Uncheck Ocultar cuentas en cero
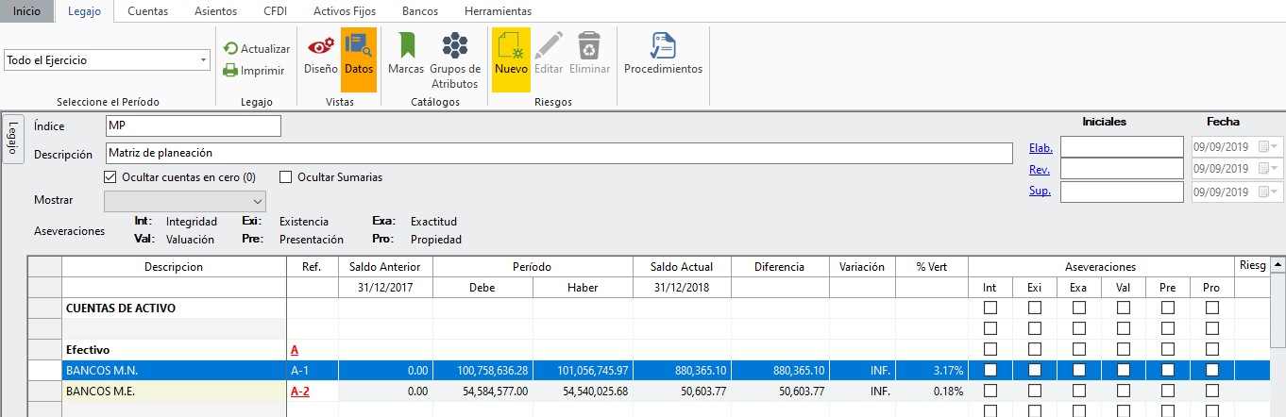Viewport: 1286px width, 417px height. click(x=110, y=177)
